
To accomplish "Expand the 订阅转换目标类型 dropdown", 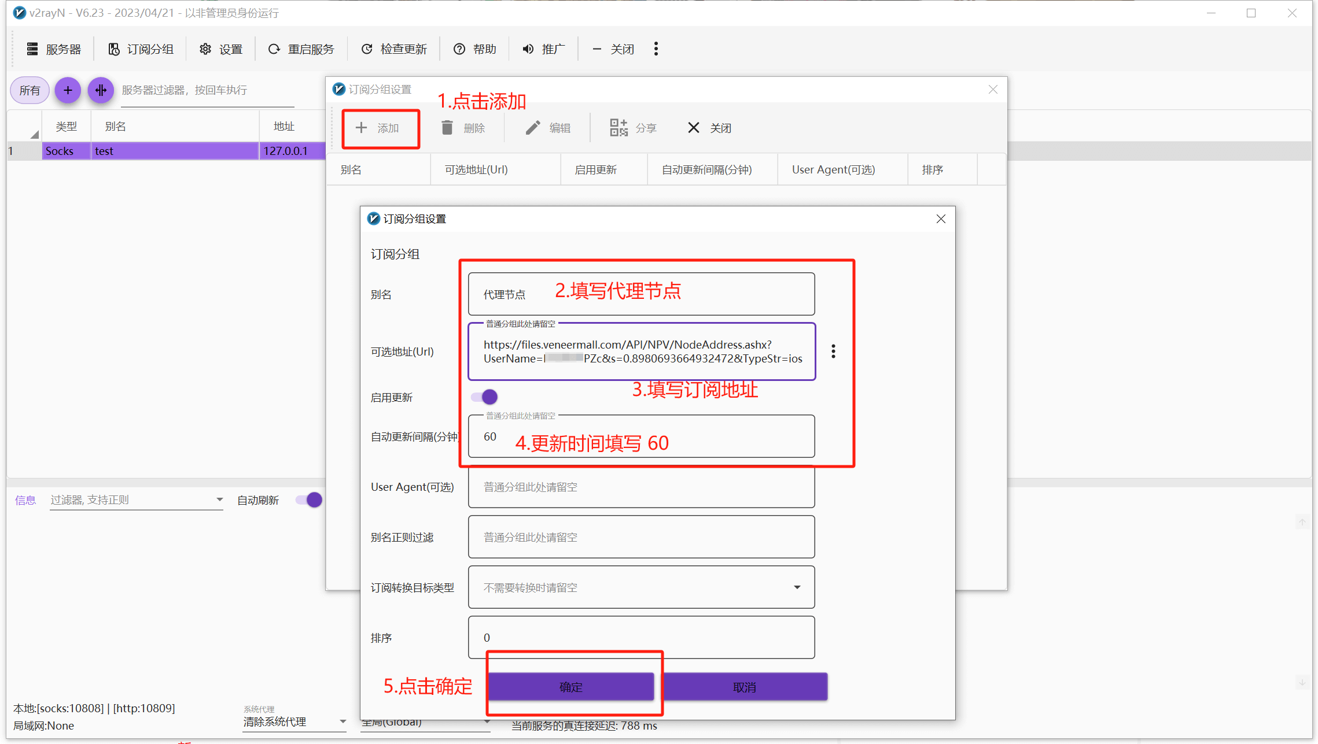I will (x=641, y=587).
